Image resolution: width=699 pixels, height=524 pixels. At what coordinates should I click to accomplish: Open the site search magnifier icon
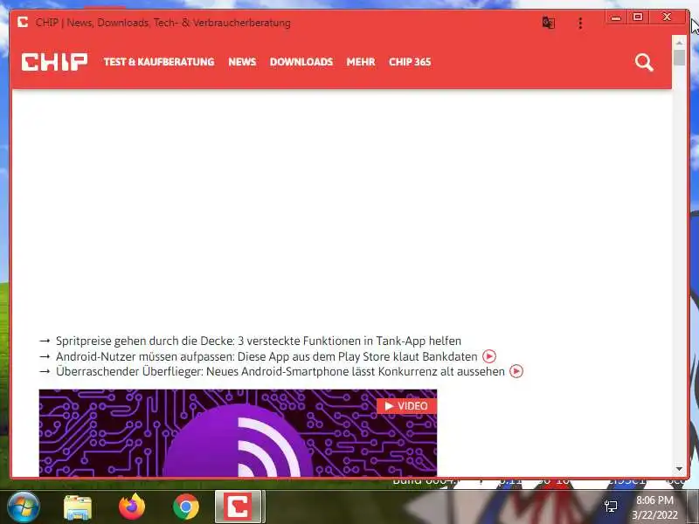click(x=644, y=62)
